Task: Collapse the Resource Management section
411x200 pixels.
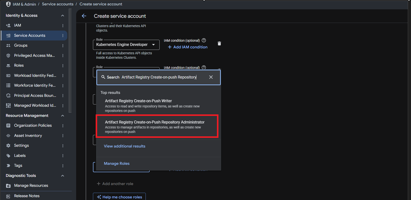Action: 63,116
